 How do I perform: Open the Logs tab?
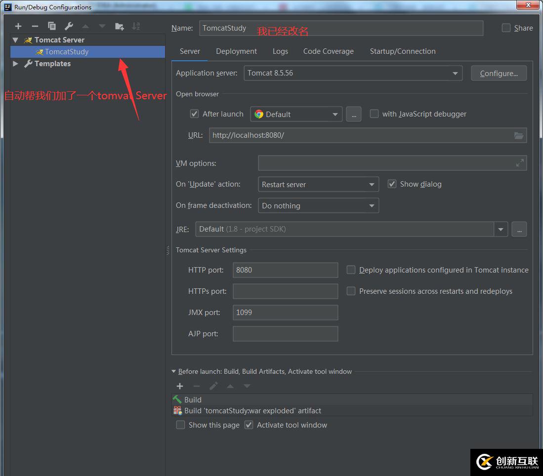click(x=280, y=51)
